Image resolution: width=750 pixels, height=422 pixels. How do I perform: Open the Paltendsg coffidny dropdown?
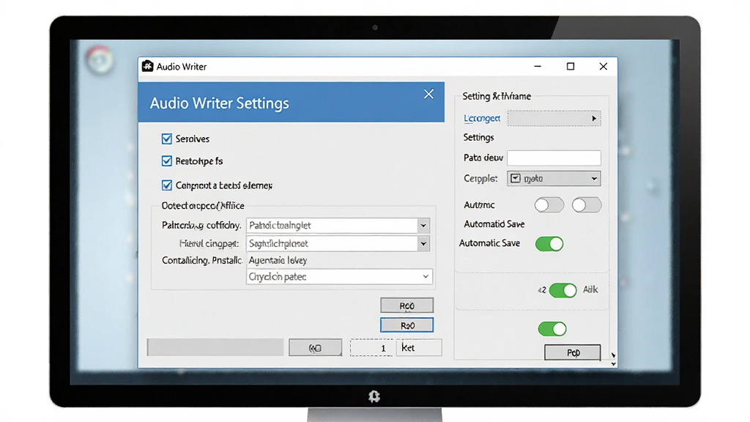[338, 226]
